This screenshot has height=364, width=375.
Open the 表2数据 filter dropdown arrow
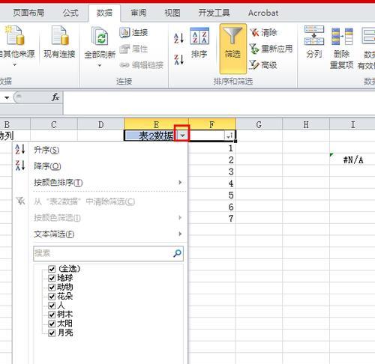coord(182,136)
